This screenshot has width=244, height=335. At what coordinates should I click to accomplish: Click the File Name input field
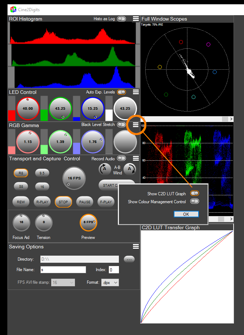(x=63, y=270)
